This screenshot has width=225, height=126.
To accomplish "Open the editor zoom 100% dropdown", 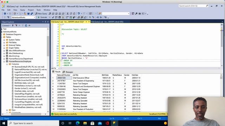I will pyautogui.click(x=55, y=68).
